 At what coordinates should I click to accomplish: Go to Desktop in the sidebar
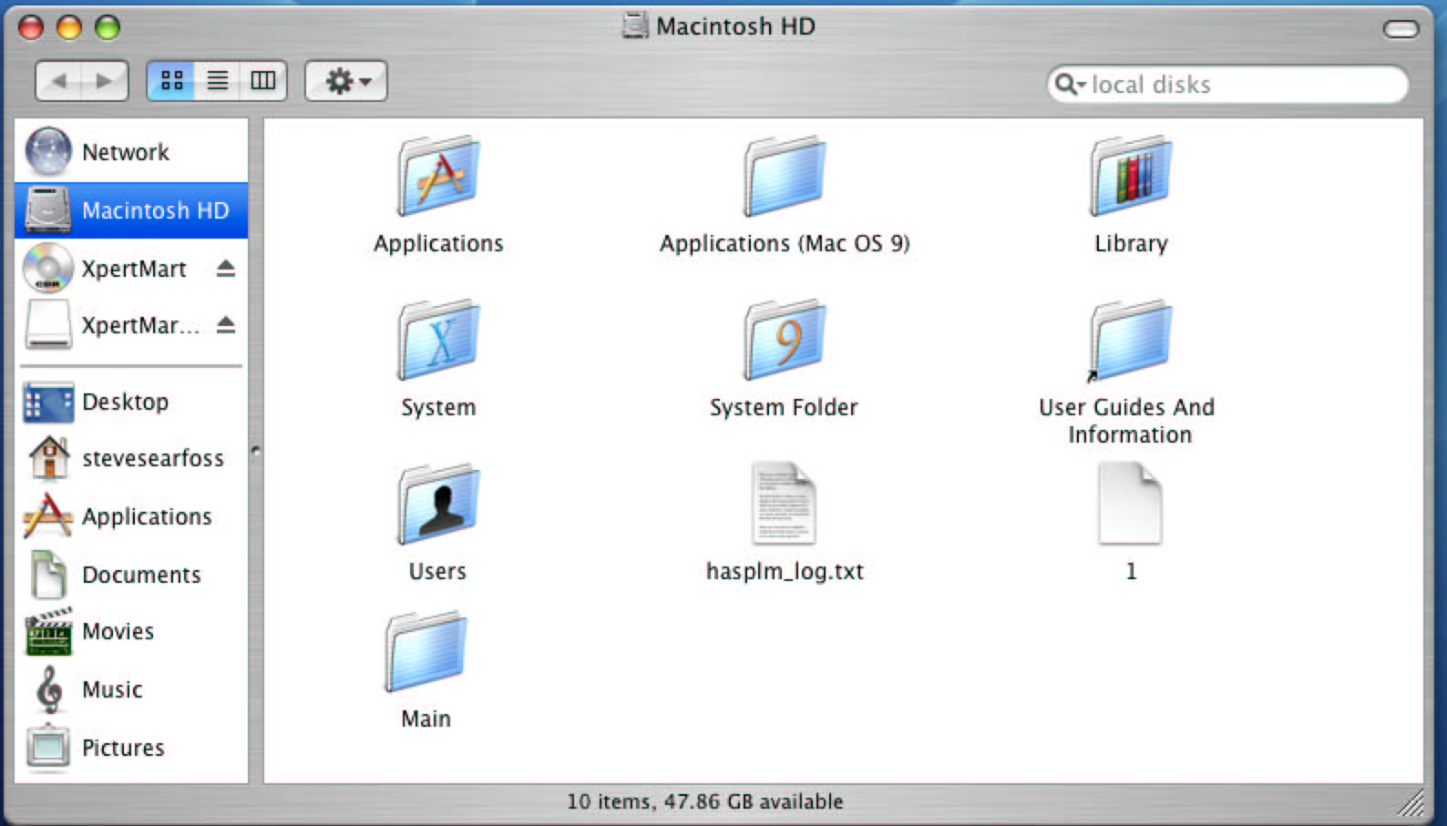131,402
